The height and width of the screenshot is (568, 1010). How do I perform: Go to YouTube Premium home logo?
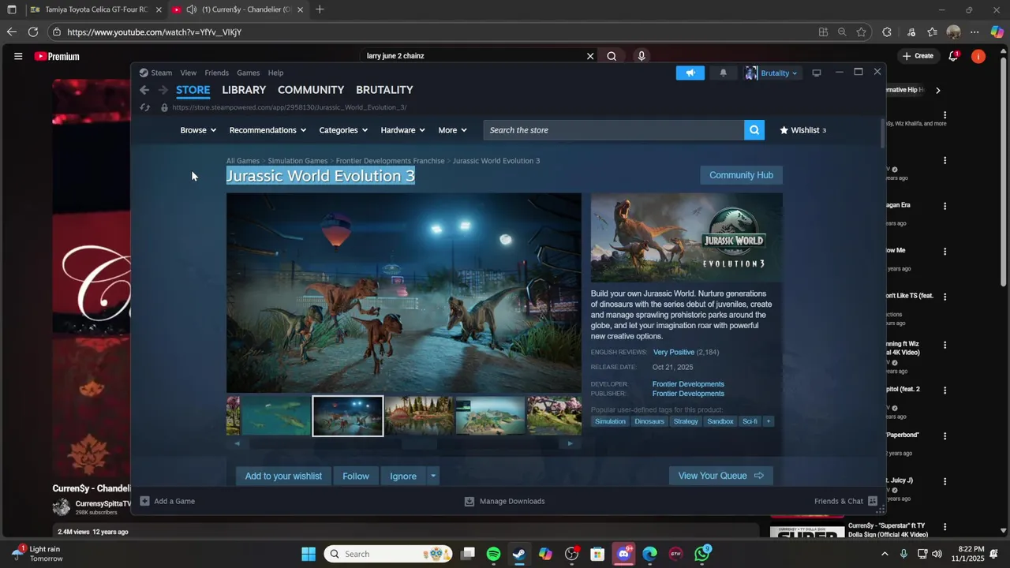coord(57,56)
